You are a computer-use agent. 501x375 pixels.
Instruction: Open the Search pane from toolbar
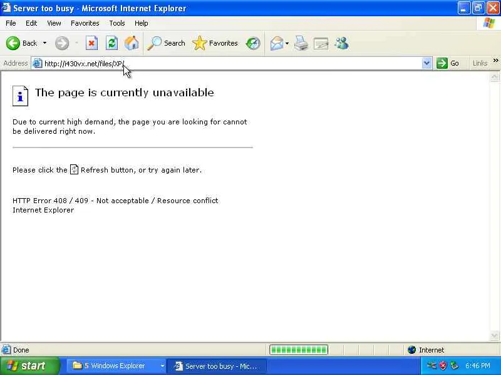point(166,43)
